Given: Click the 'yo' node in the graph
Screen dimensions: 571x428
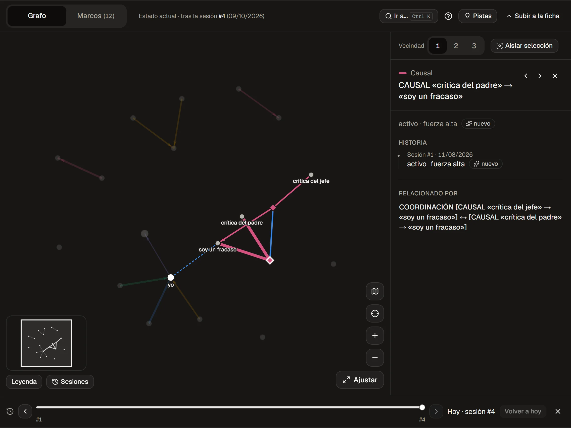Looking at the screenshot, I should pyautogui.click(x=171, y=278).
